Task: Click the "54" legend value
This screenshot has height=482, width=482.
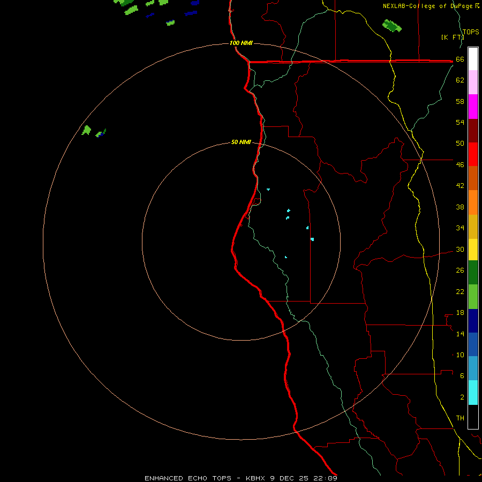Action: (x=460, y=122)
